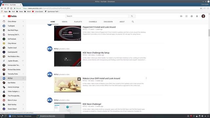Viewport: 210px width, 118px height.
Task: Click the search magnifier button
Action: click(132, 16)
